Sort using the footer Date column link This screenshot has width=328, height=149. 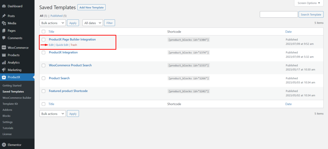(289, 104)
